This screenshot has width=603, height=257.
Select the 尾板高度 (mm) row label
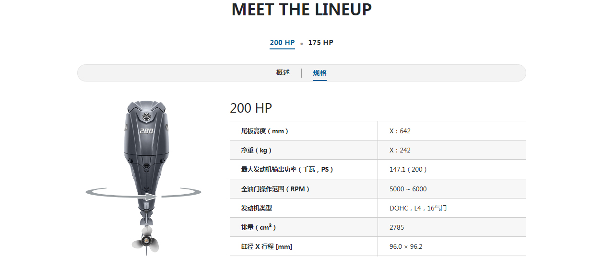[265, 131]
